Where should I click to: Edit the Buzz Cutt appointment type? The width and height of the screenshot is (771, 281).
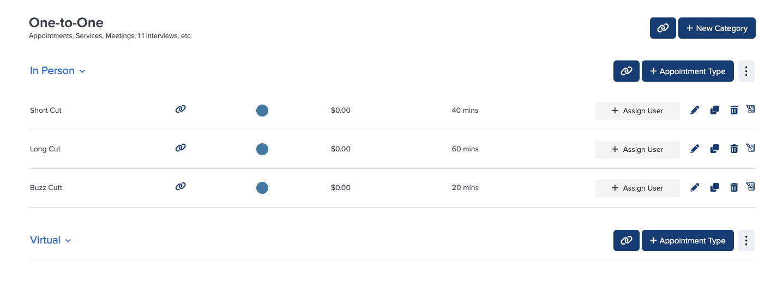pyautogui.click(x=695, y=187)
